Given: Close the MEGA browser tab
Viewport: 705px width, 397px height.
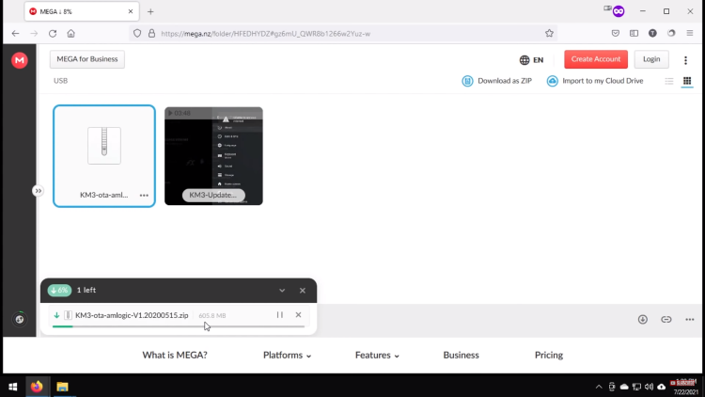Looking at the screenshot, I should pyautogui.click(x=131, y=11).
